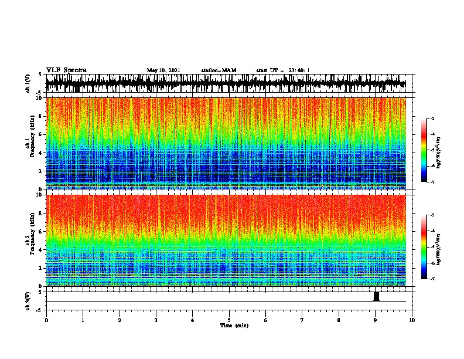Click the start UT time "23:40: 1"
464x359 pixels.
299,70
